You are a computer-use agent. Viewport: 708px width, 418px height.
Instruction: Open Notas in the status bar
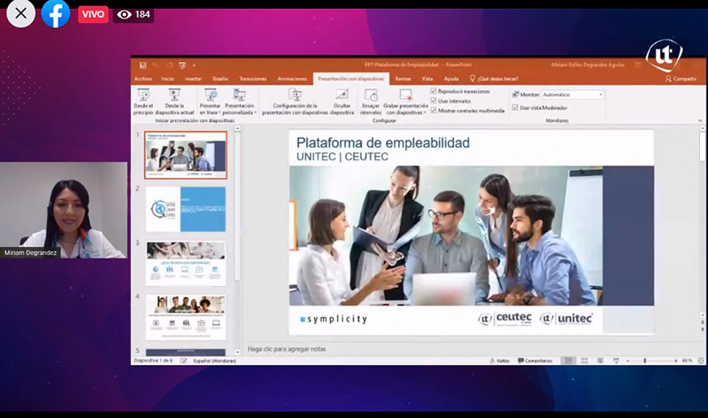pyautogui.click(x=500, y=361)
